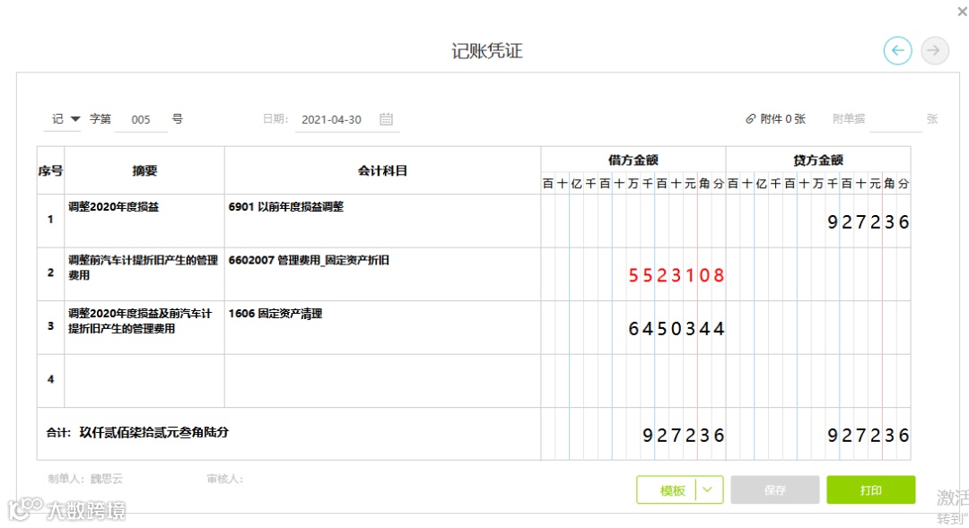
Task: Click empty summary cell in row 4
Action: point(144,380)
